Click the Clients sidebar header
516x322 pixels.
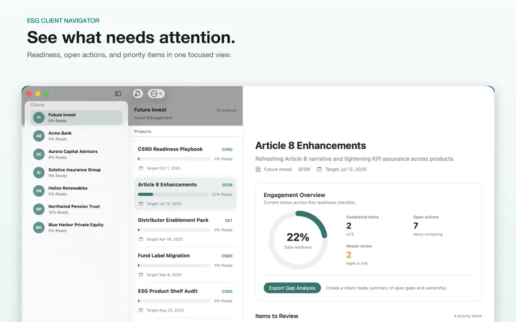37,105
